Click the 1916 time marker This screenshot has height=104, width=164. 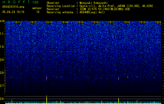(96, 22)
